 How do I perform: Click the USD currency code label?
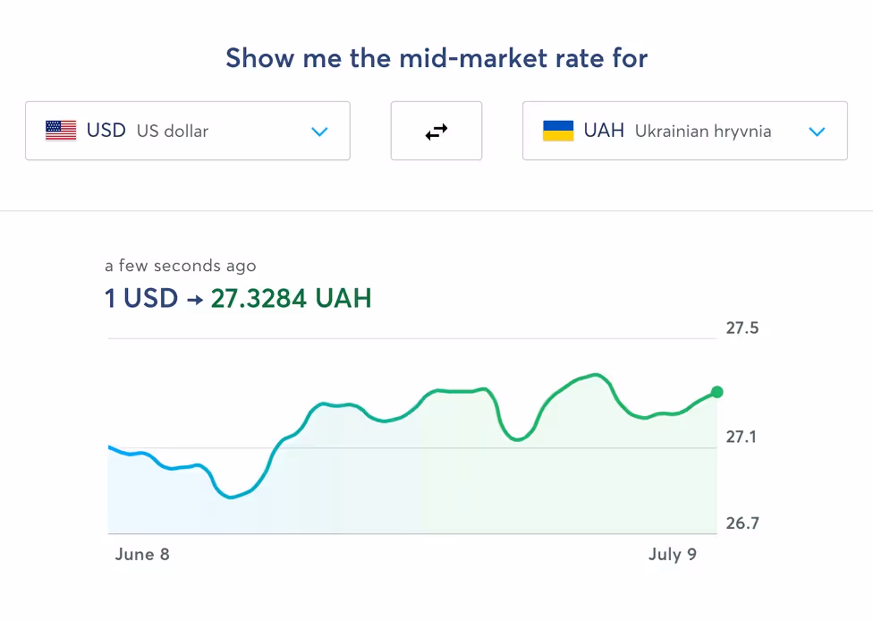point(106,131)
